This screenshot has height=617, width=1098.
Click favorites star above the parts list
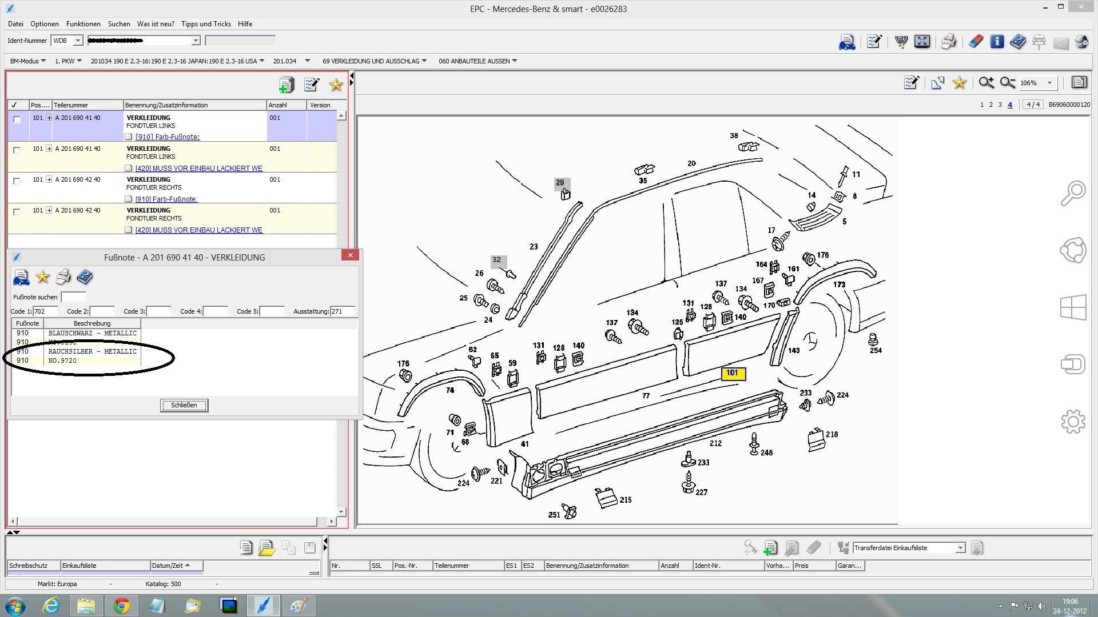tap(336, 85)
